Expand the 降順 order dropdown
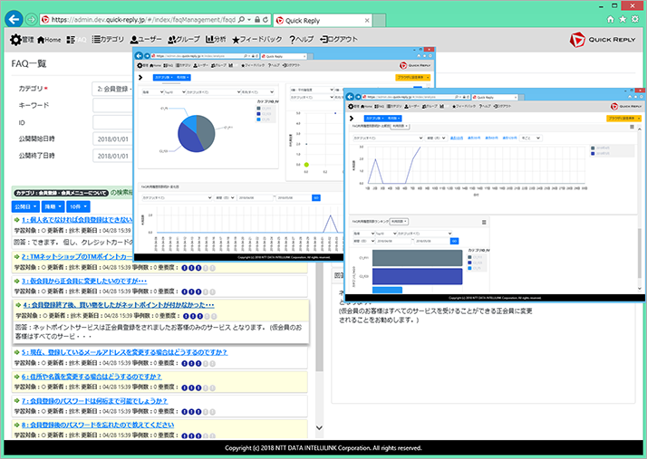 tap(53, 206)
